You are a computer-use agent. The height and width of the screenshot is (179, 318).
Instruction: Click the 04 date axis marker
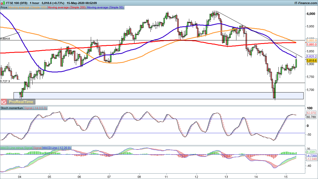[20, 177]
